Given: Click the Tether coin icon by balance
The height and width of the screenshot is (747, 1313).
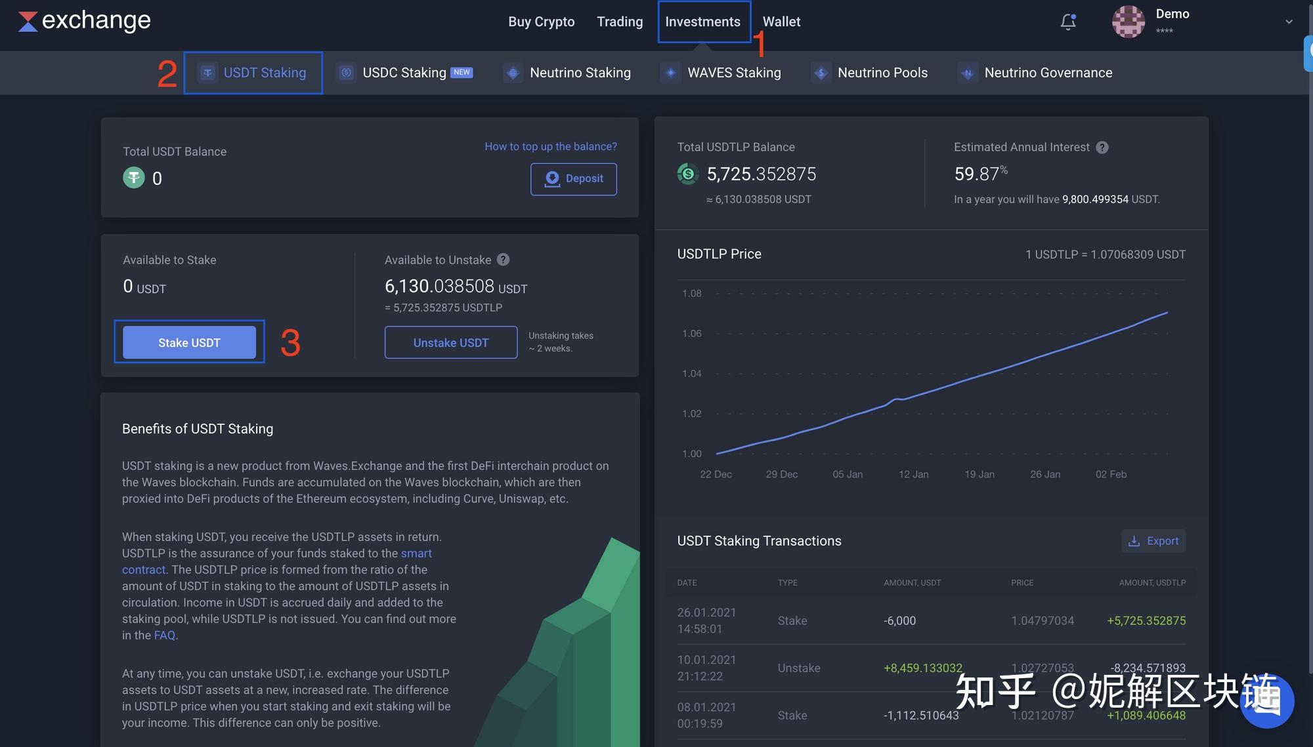Looking at the screenshot, I should pos(134,178).
